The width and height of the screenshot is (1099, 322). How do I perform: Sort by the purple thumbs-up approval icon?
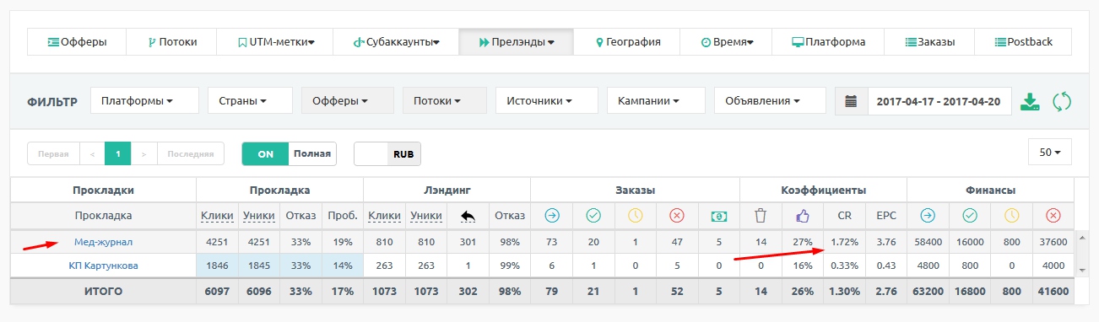click(802, 216)
